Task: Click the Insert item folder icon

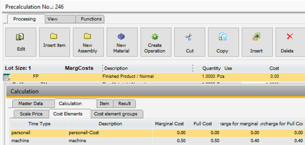Action: [x=54, y=36]
